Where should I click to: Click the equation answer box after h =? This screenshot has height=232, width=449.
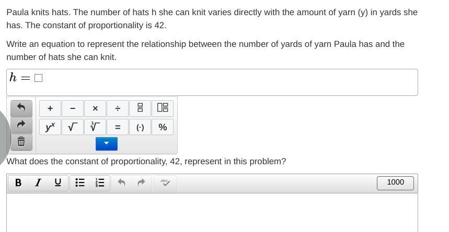coord(38,78)
